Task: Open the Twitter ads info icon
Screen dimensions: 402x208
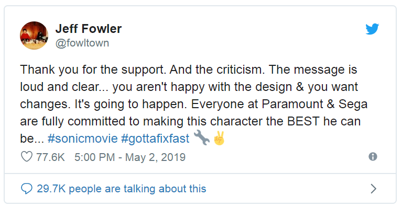Action: 373,157
